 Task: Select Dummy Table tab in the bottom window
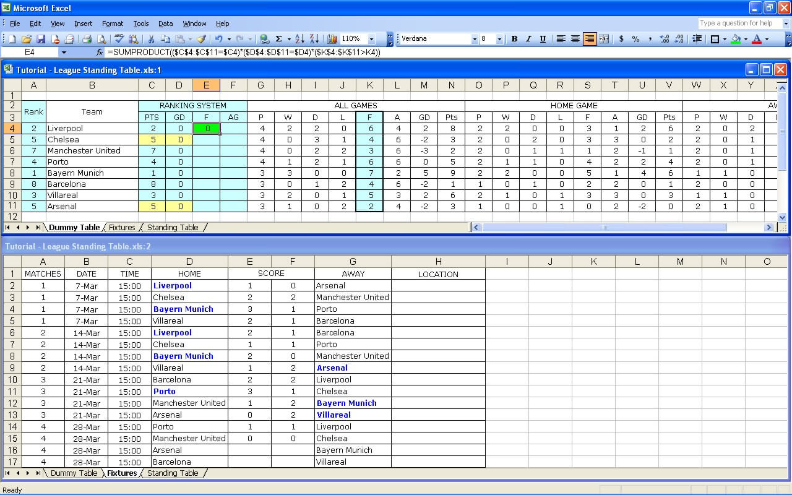coord(74,473)
